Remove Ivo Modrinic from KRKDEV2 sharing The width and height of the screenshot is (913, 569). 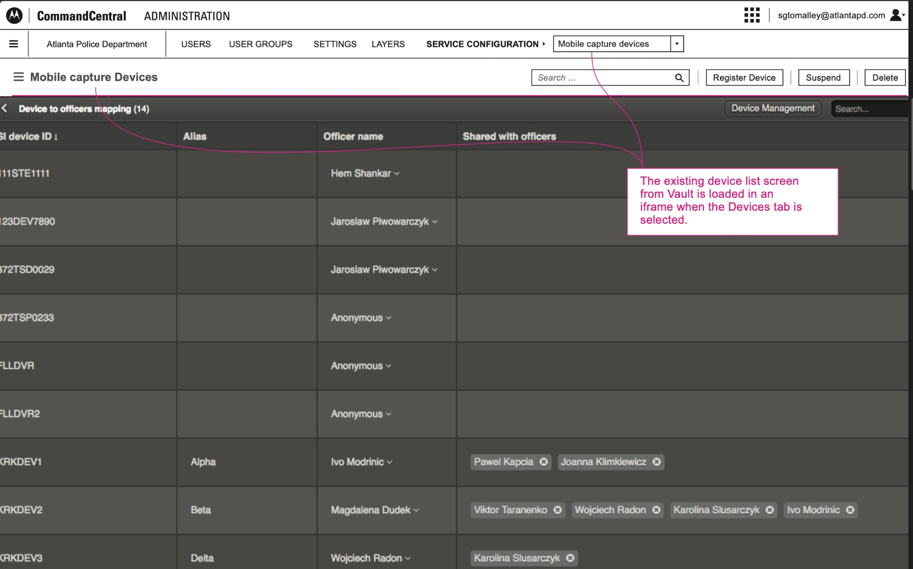(x=850, y=510)
